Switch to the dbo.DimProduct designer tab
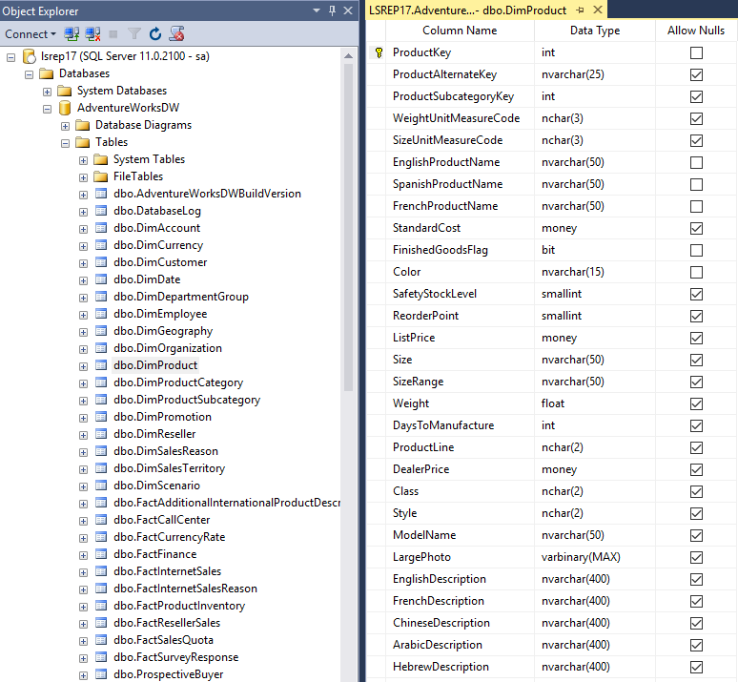 pos(467,10)
